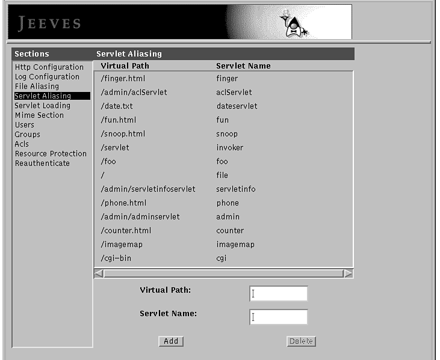Go to the File Aliasing section
Screen dimensions: 440x360
point(37,87)
